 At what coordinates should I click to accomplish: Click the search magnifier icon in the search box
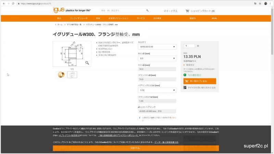[147, 11]
